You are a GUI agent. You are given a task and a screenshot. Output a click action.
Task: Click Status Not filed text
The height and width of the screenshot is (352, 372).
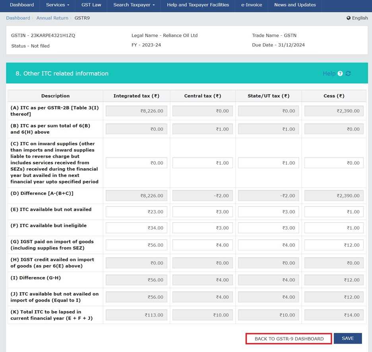(x=30, y=46)
